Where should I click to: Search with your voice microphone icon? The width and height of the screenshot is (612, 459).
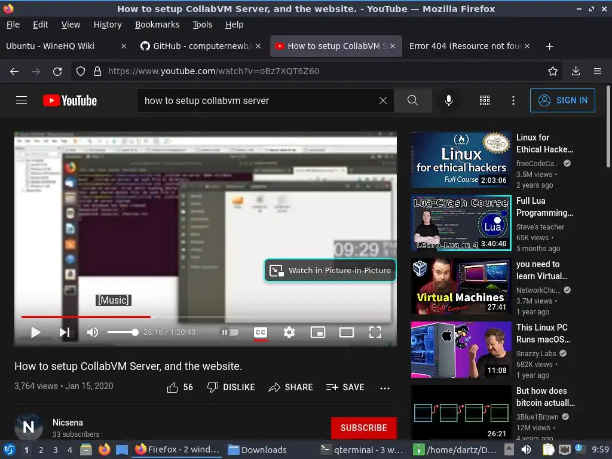[449, 100]
